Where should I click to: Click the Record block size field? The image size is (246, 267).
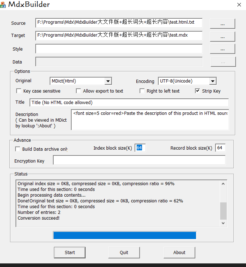point(220,148)
